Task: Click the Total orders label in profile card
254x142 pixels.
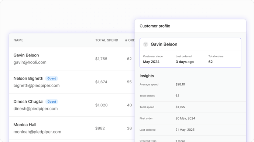Action: pyautogui.click(x=216, y=57)
